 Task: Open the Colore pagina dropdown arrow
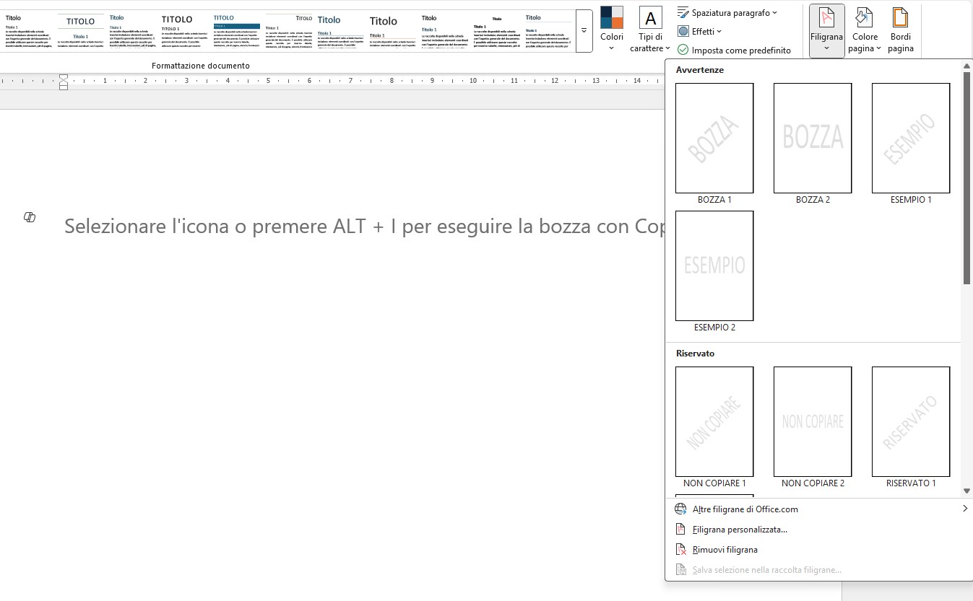tap(878, 48)
